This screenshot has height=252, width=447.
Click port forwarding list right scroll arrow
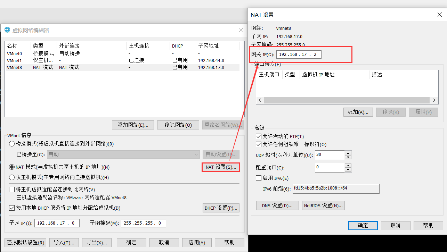click(x=434, y=100)
